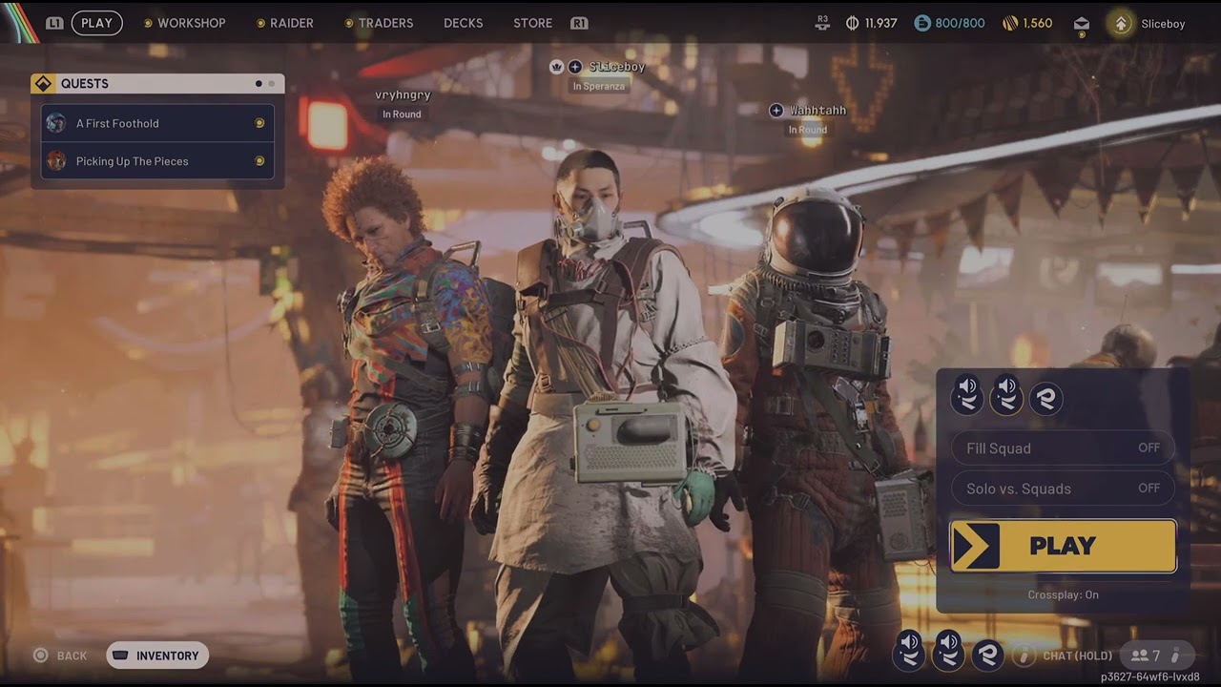This screenshot has height=687, width=1221.
Task: Open the INVENTORY button
Action: [x=157, y=656]
